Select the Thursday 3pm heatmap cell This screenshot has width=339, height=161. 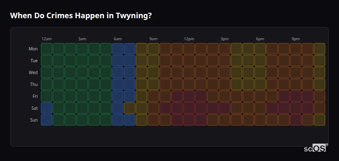click(225, 84)
